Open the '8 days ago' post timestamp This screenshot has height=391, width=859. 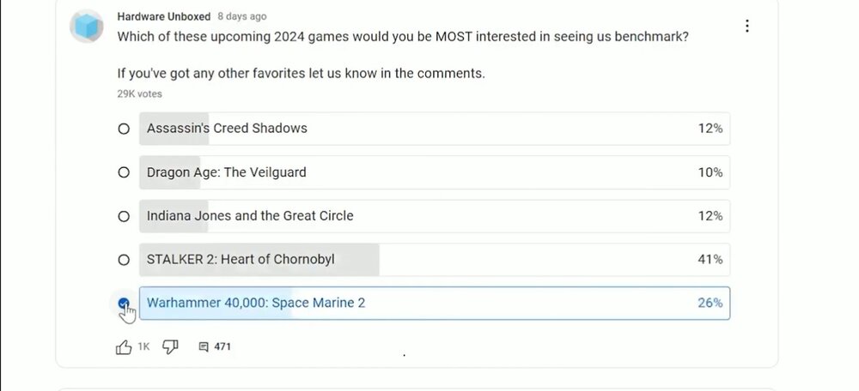241,16
